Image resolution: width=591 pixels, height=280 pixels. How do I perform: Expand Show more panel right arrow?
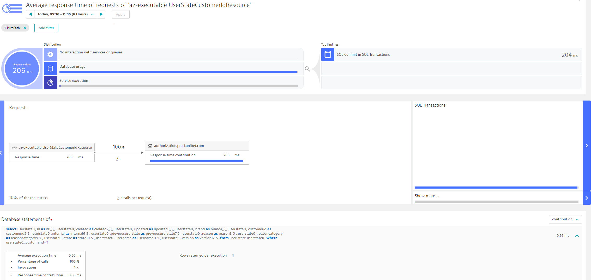click(x=587, y=198)
